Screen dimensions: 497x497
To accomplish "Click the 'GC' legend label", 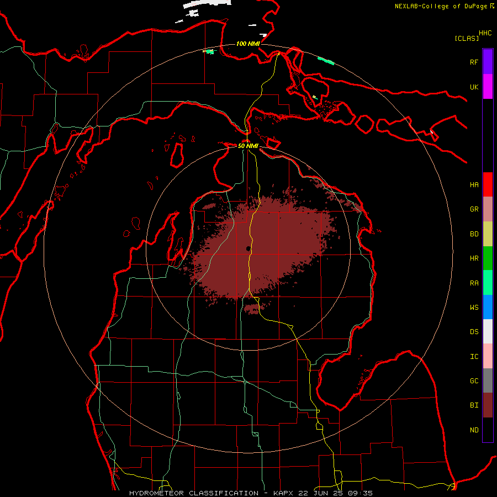I will [x=474, y=381].
